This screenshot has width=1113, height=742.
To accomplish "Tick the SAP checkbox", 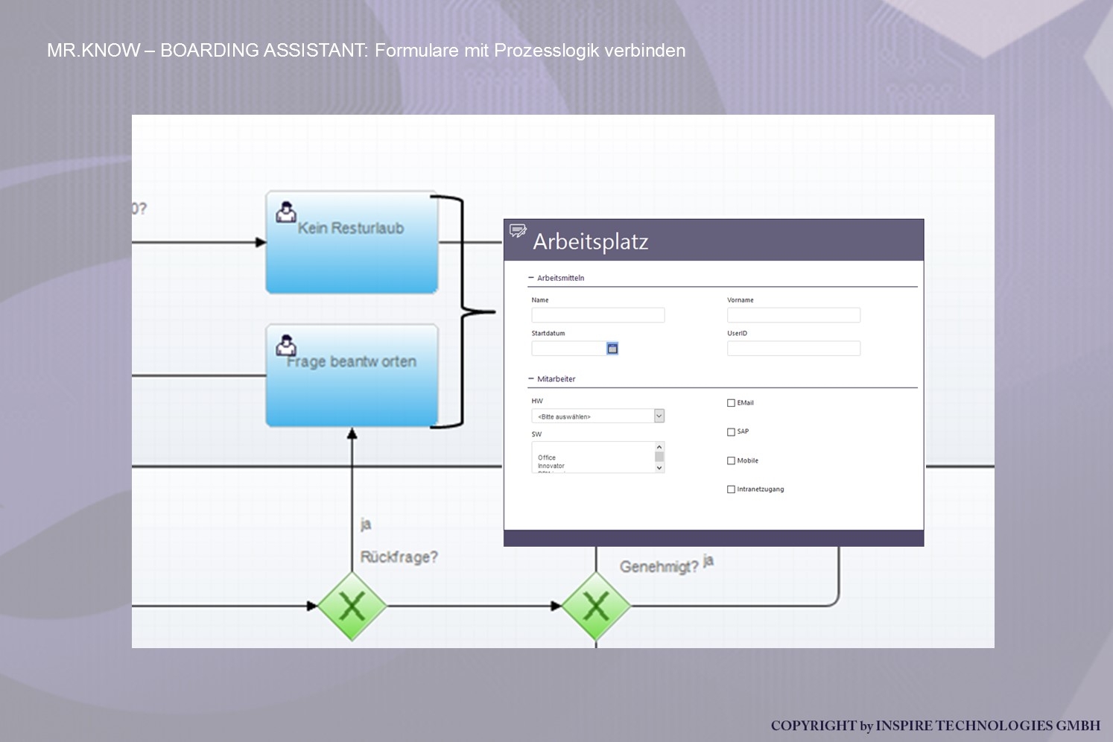I will tap(731, 432).
